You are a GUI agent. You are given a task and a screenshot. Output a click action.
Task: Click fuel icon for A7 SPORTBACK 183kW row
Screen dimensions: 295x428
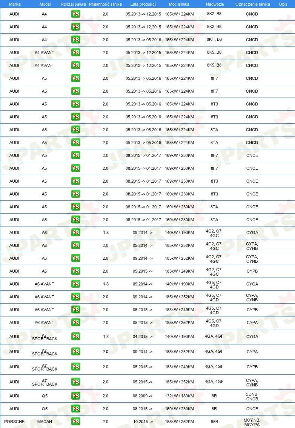point(76,367)
